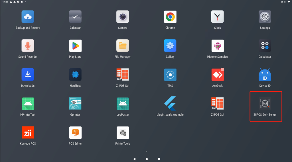This screenshot has width=292, height=162.
Task: Open the plugin_scale_example Flutter app
Action: click(170, 104)
